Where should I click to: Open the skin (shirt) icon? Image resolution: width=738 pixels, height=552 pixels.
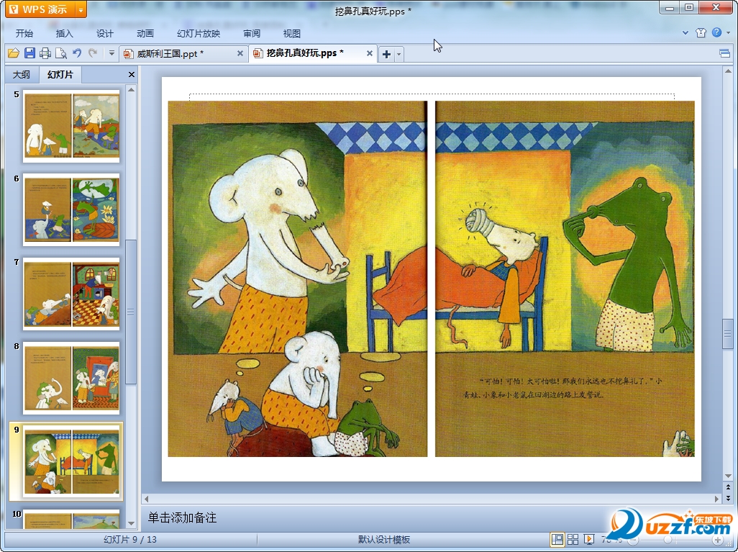701,33
